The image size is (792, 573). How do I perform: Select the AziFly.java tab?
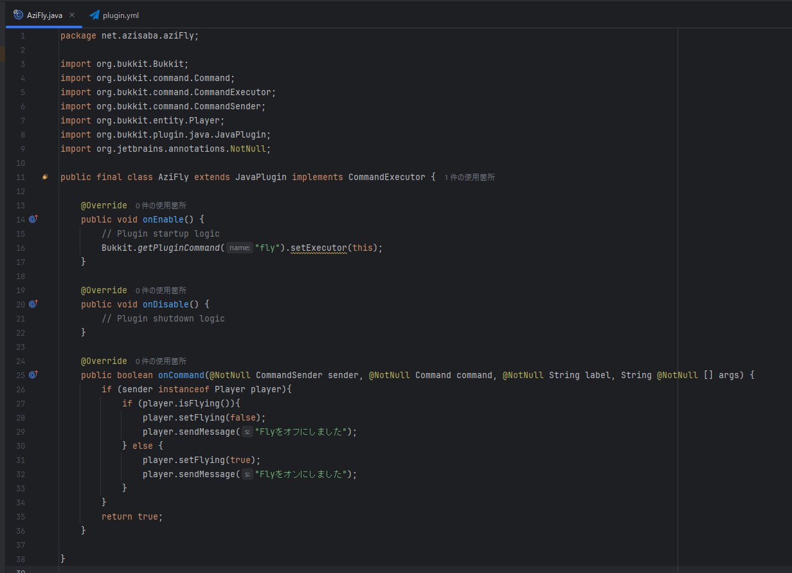(44, 14)
